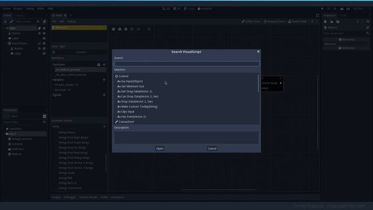This screenshot has height=210, width=373.
Task: Open the Editor menu
Action: [x=41, y=9]
